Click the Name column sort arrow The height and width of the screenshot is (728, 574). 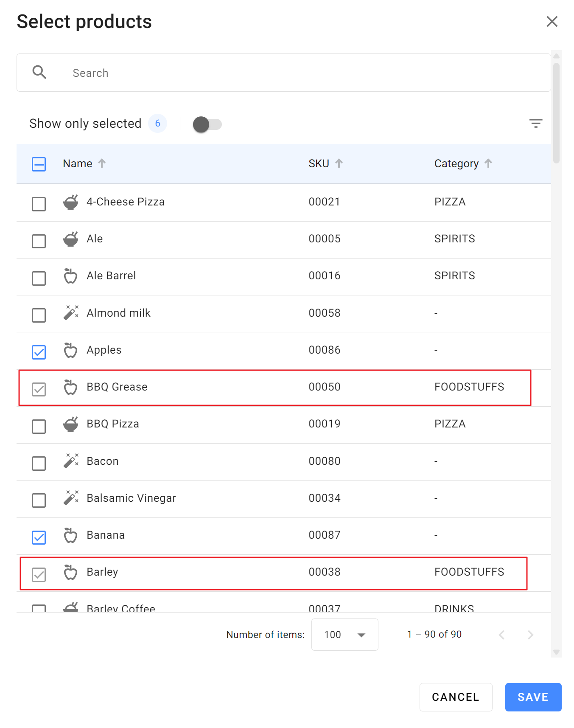tap(102, 163)
